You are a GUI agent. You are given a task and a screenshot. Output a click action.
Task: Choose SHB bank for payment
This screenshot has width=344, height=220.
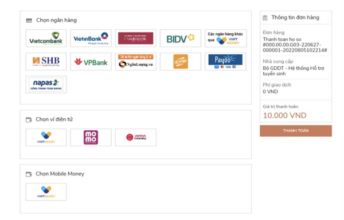tap(46, 62)
